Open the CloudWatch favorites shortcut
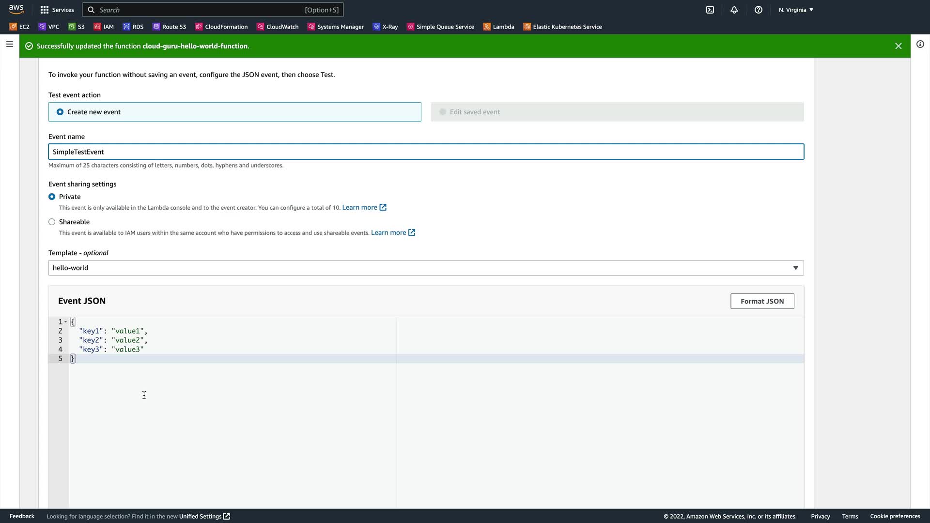930x523 pixels. pos(278,27)
